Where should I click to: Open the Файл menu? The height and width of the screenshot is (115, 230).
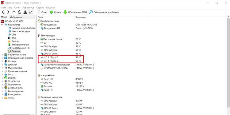[x=3, y=7]
